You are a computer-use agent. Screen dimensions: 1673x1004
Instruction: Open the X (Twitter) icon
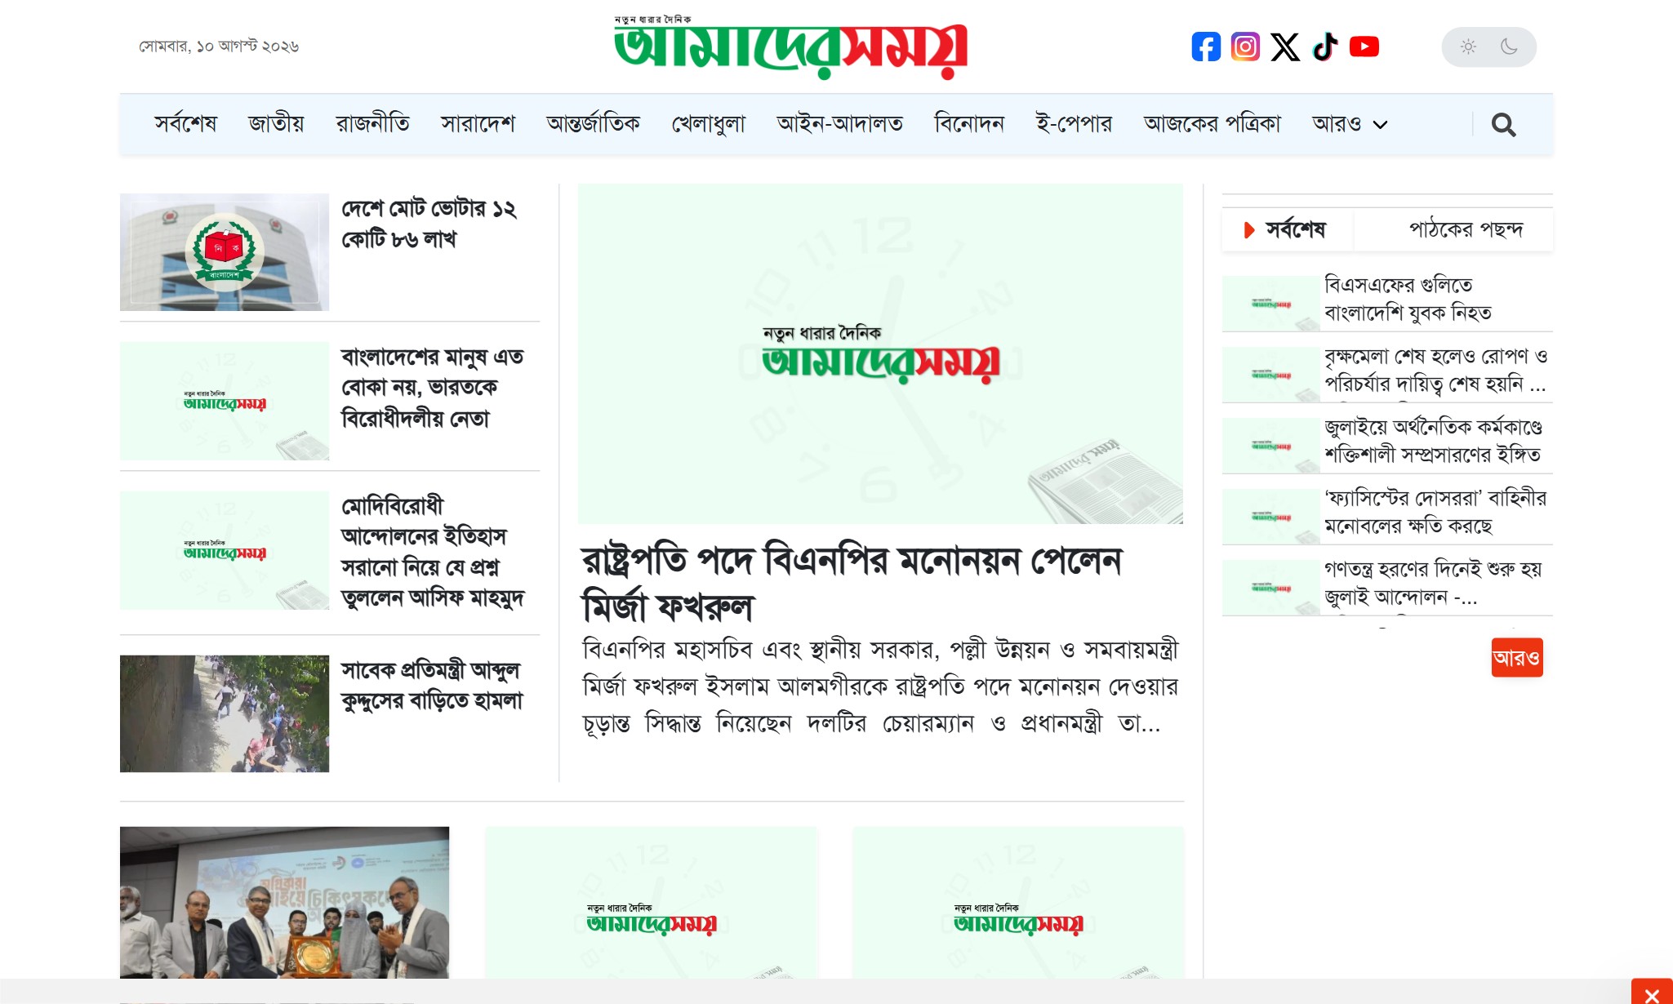coord(1285,47)
